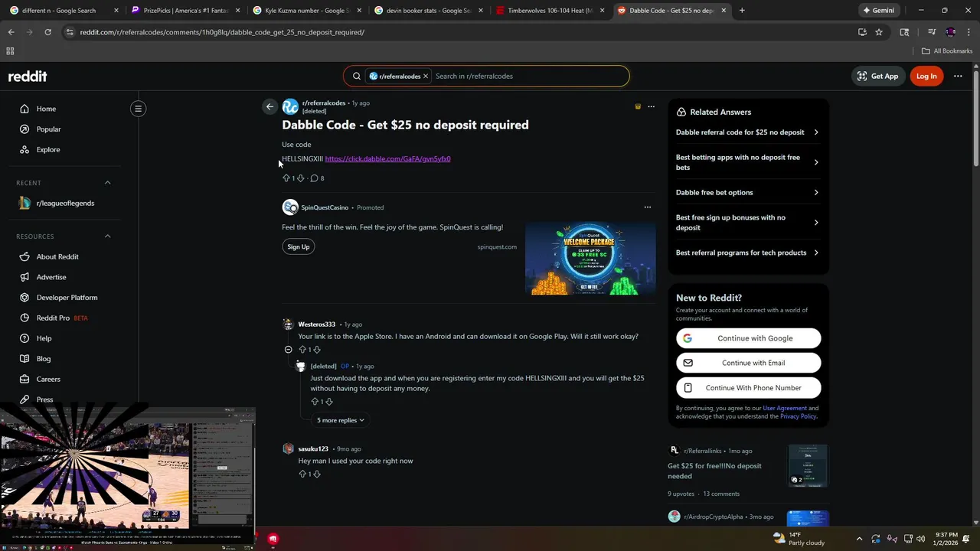Open SpinQuest welcome package ad image
The width and height of the screenshot is (980, 551).
click(x=590, y=259)
